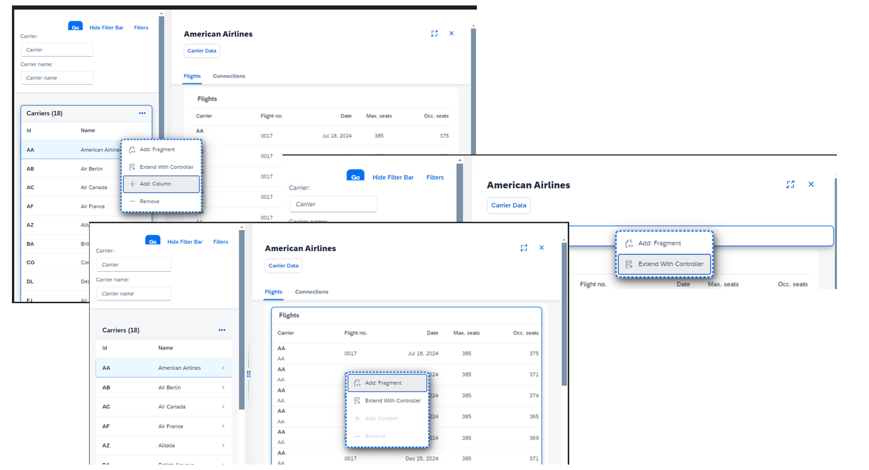Click detail panel vertical scrollbar in bottom window
The image size is (869, 470).
pyautogui.click(x=564, y=314)
